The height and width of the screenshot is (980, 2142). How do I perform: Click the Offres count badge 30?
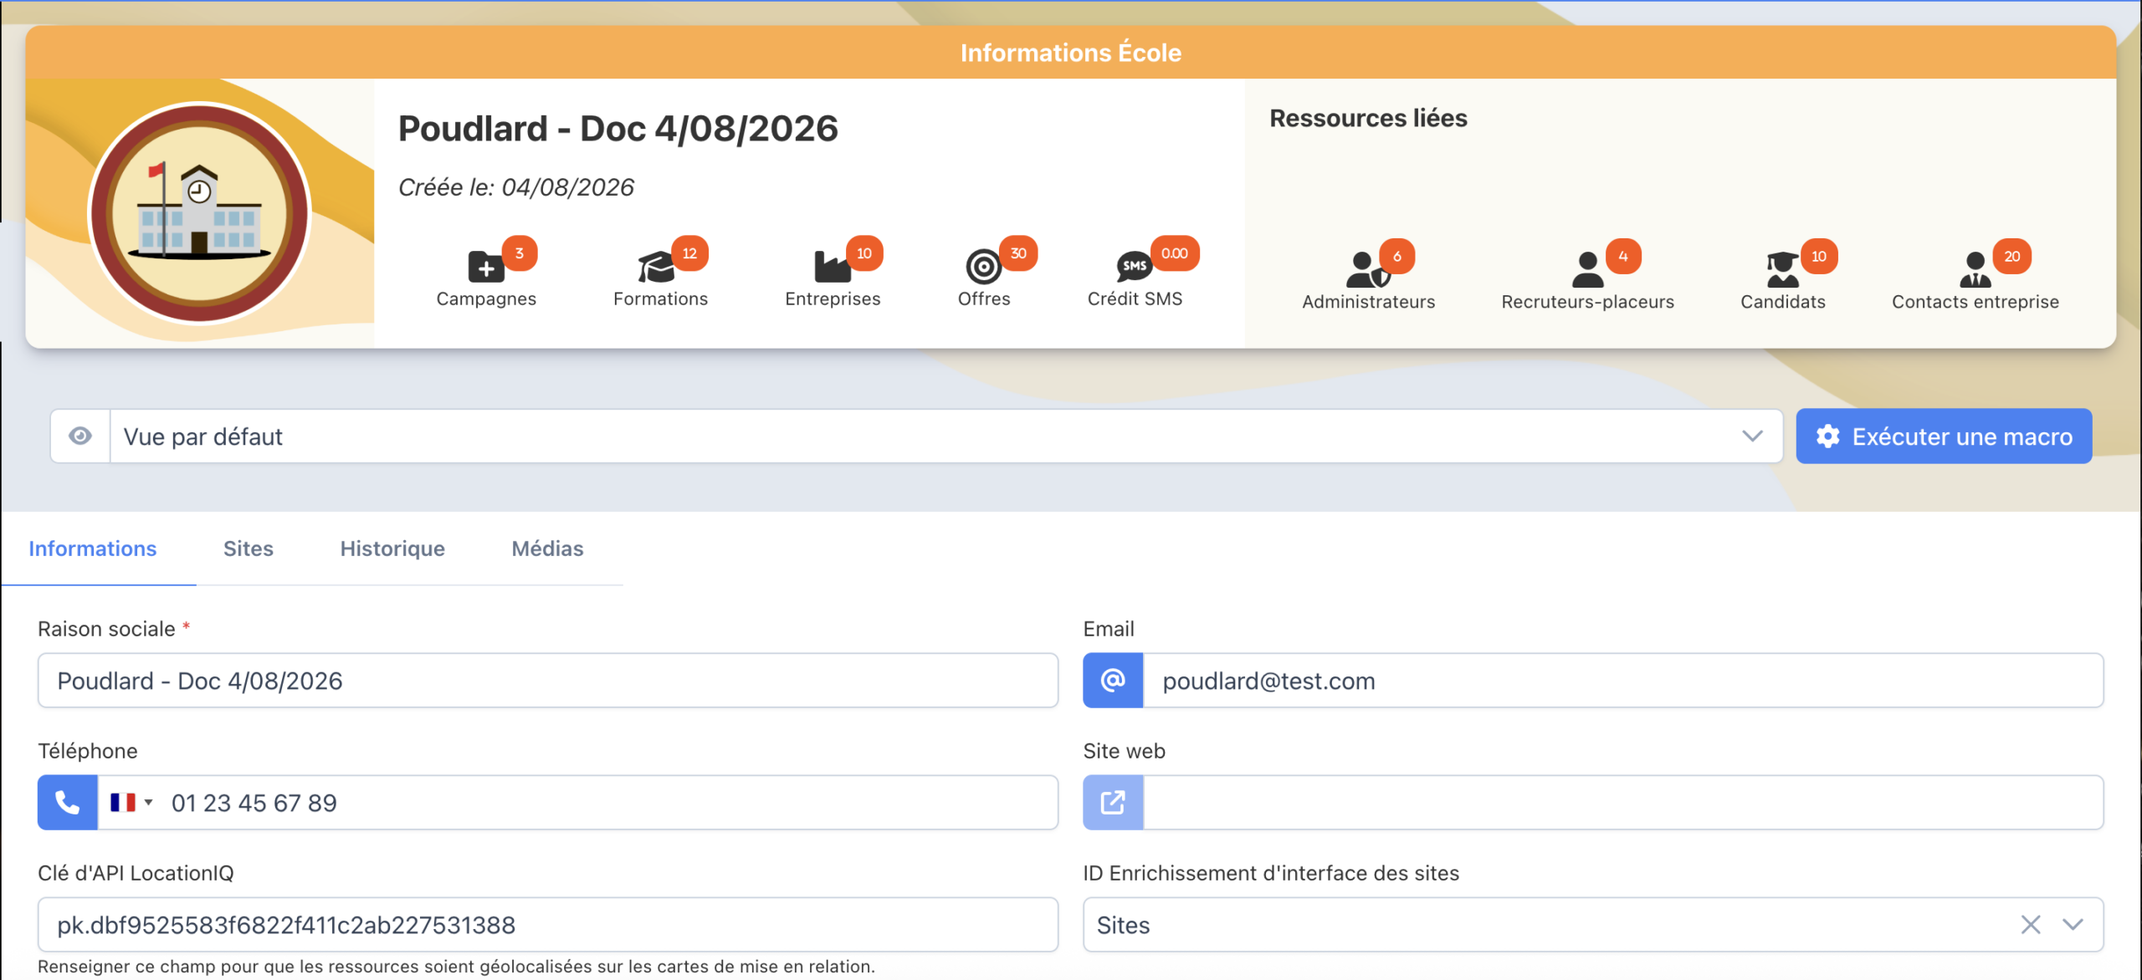coord(1018,253)
